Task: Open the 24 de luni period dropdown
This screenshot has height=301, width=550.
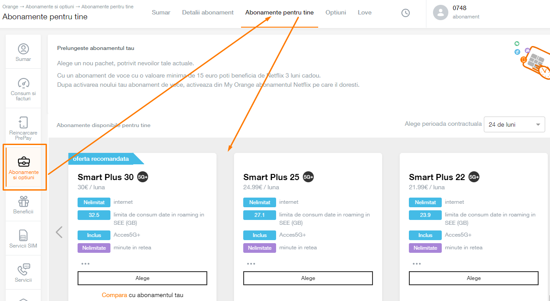Action: 515,124
